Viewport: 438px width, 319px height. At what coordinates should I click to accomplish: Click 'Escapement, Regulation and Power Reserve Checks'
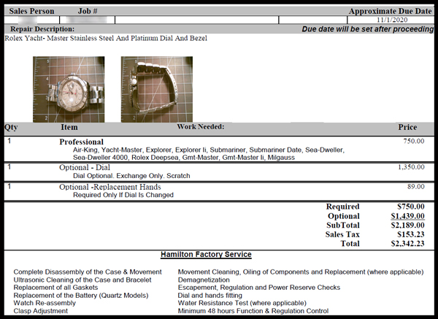[x=259, y=288]
